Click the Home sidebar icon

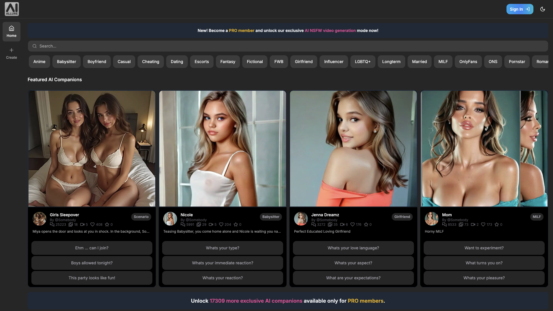12,31
